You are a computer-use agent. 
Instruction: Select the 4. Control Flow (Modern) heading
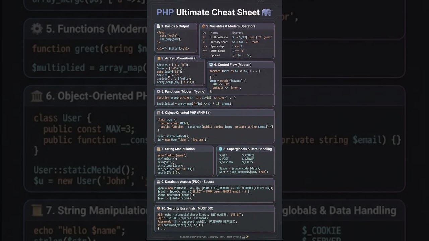(233, 65)
